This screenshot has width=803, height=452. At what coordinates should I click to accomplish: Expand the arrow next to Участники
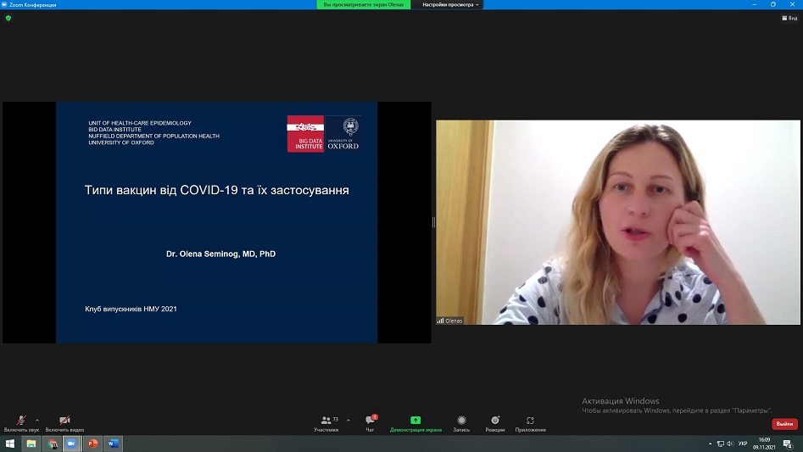(348, 420)
